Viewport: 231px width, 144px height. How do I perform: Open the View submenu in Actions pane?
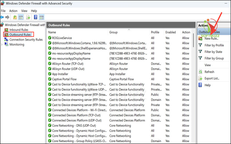(x=208, y=65)
